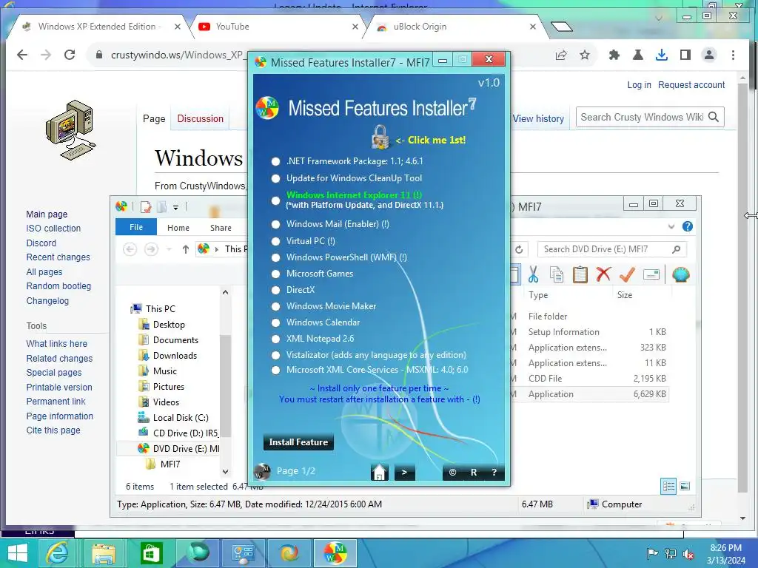Select Windows Internet Explorer 11 option
The width and height of the screenshot is (758, 568).
275,200
